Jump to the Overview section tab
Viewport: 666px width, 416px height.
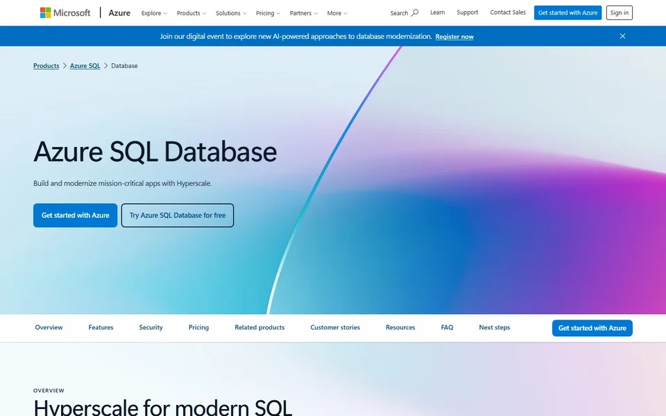(49, 327)
